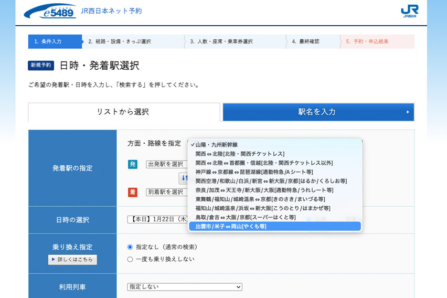Switch to the リストから選択 tab
The height and width of the screenshot is (298, 447).
click(124, 112)
